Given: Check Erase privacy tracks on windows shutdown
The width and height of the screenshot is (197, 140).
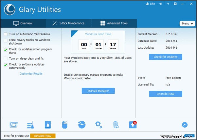Looking at the screenshot, I should click(x=6, y=40).
